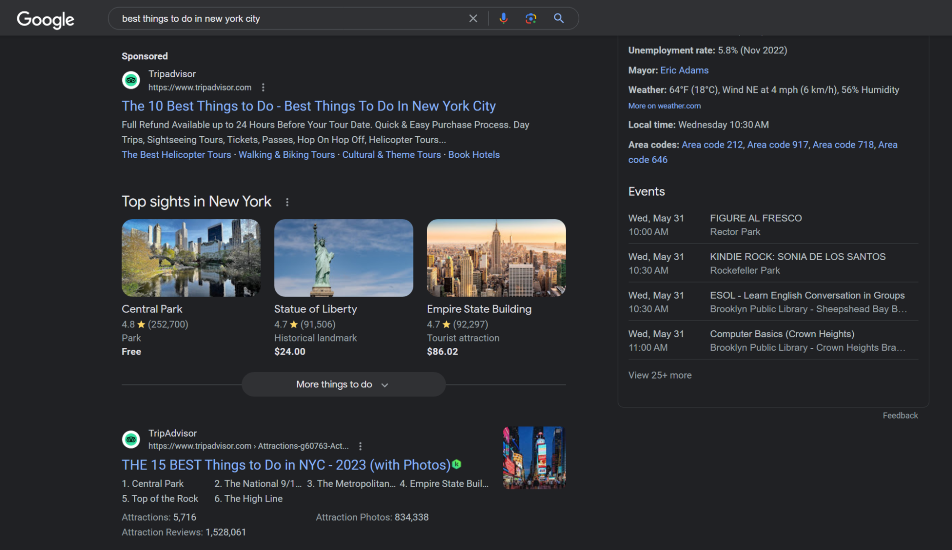
Task: Open three-dot menu beside organic TripAdvisor URL
Action: (361, 446)
